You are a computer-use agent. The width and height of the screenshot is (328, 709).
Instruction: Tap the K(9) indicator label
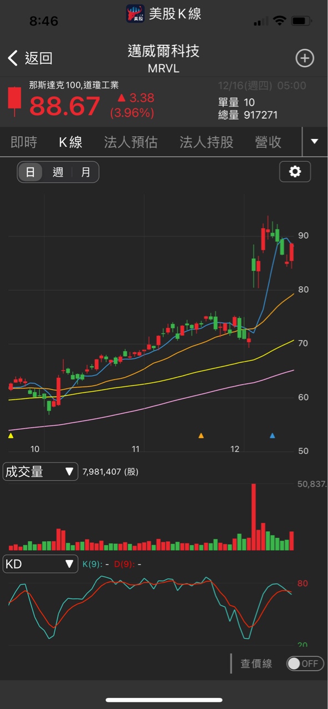coord(92,564)
